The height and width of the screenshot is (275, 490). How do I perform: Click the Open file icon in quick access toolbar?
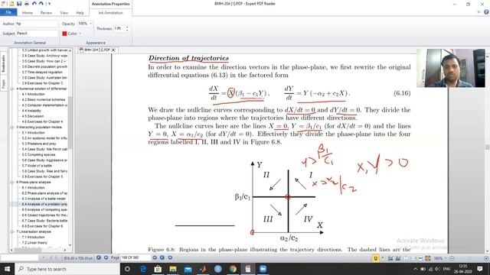pyautogui.click(x=12, y=4)
